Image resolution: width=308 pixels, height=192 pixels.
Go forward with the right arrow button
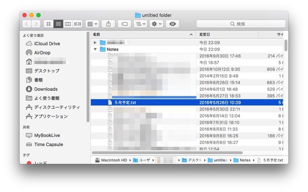pyautogui.click(x=36, y=24)
